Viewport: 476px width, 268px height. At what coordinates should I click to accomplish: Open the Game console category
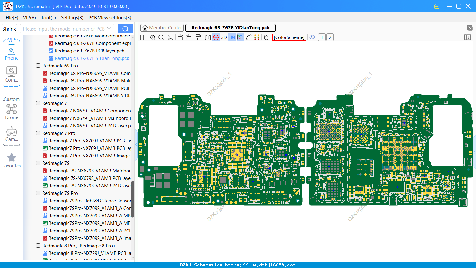[12, 133]
